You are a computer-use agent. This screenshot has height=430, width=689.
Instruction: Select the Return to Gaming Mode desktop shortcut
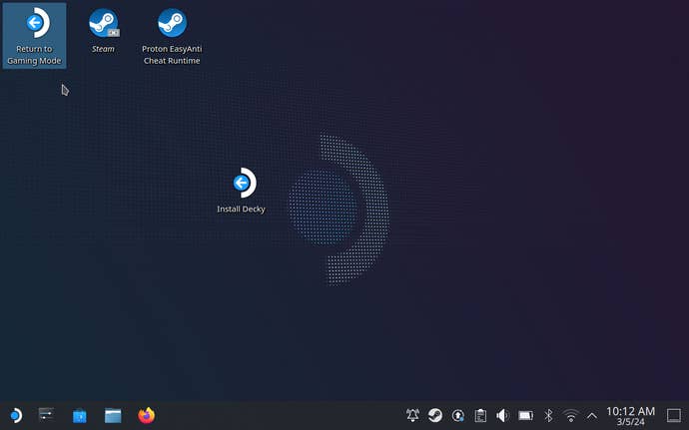click(34, 36)
